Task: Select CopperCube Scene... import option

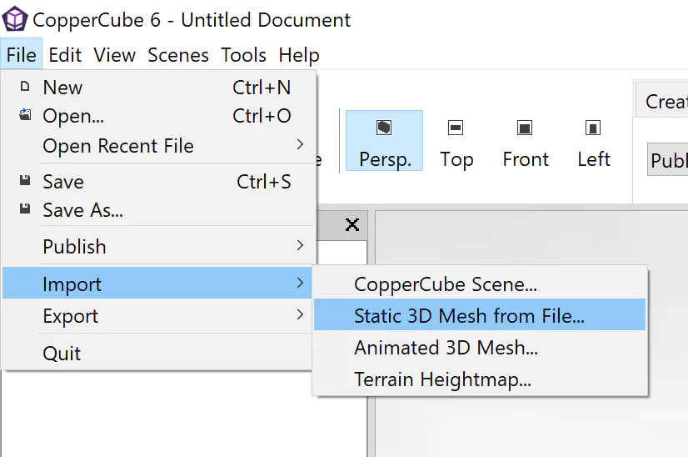Action: pos(480,284)
